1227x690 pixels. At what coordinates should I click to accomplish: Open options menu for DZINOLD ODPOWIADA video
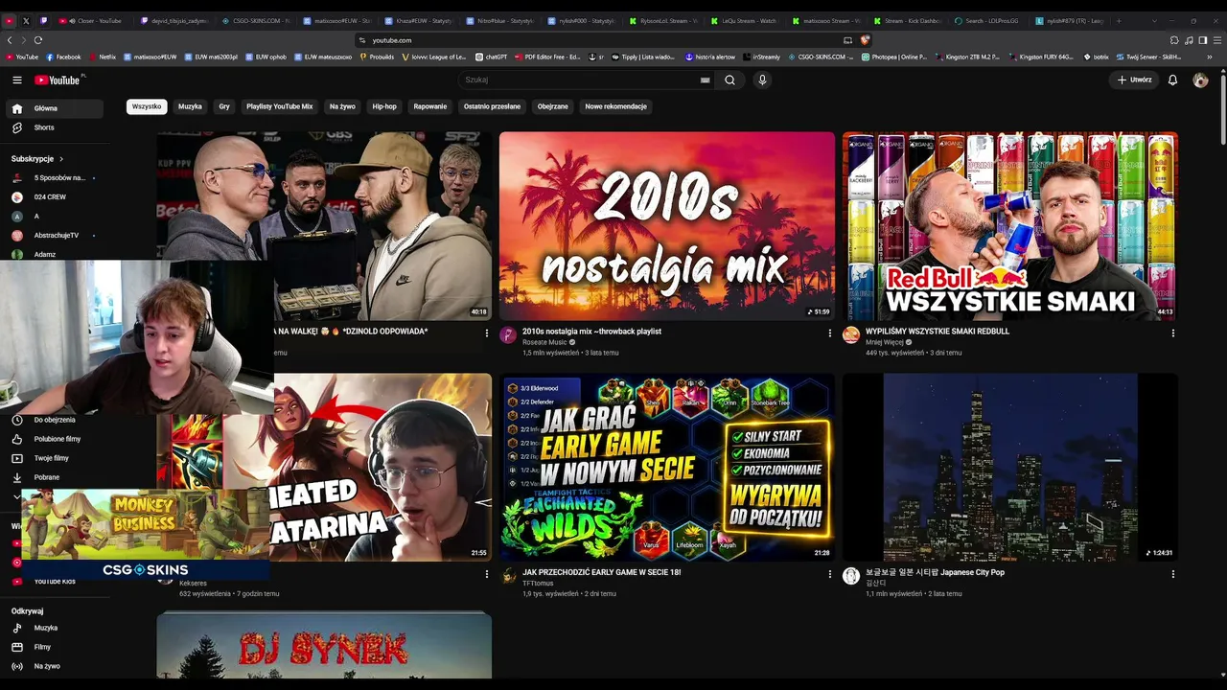487,333
